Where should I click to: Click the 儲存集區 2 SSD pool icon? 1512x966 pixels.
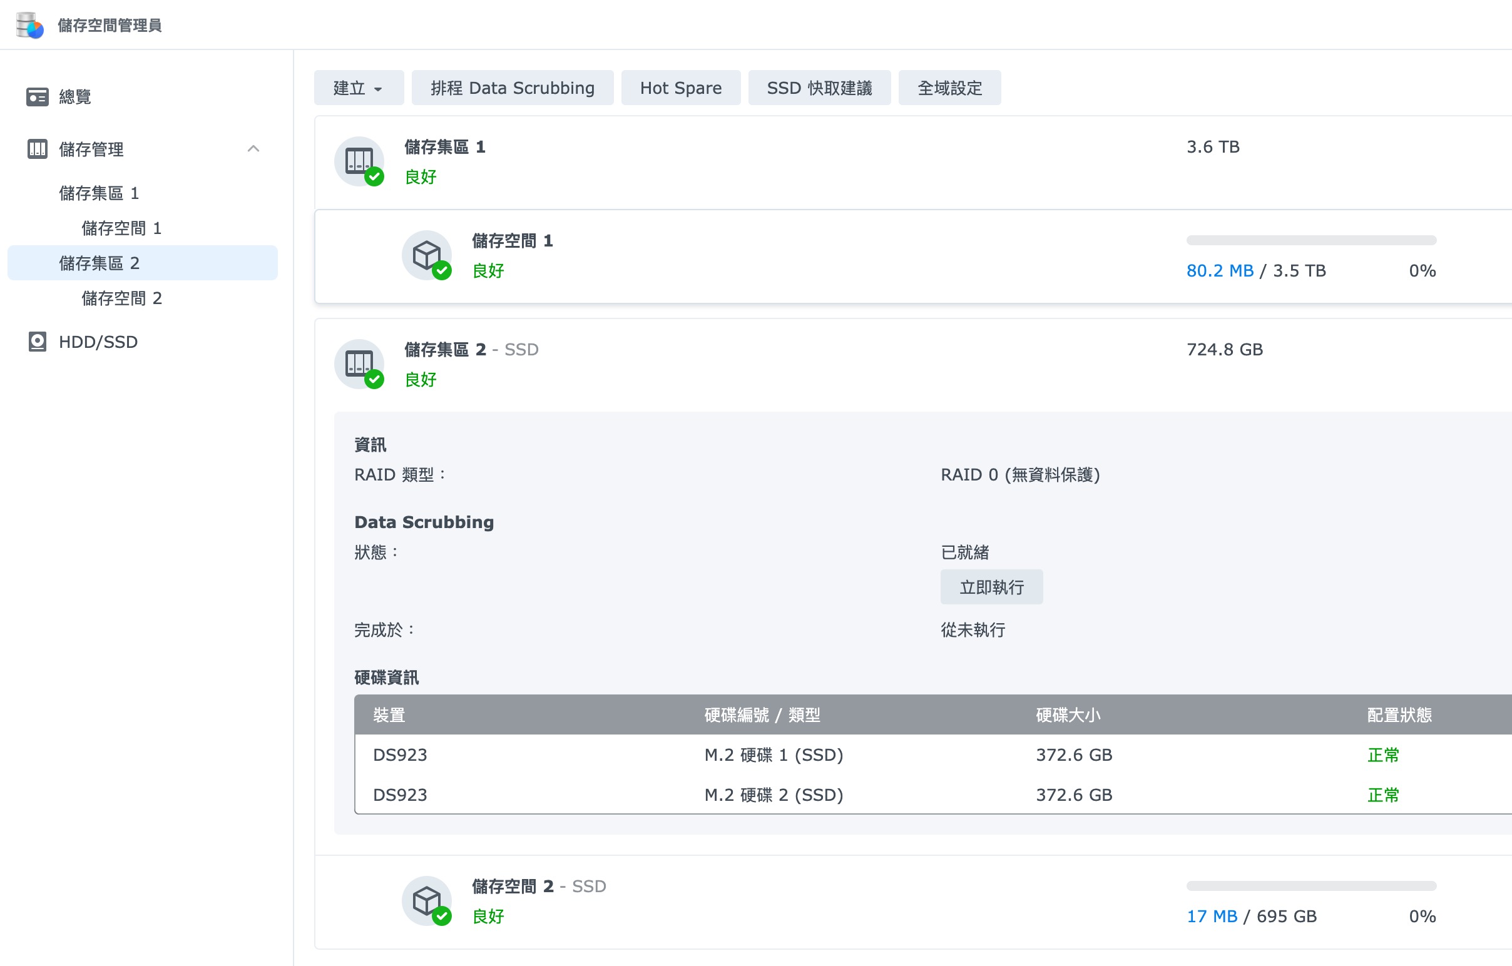[359, 364]
